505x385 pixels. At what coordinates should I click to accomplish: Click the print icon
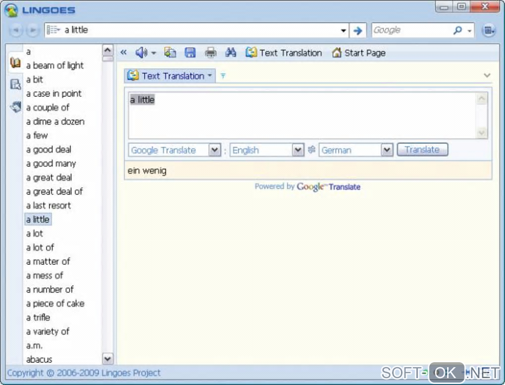click(x=210, y=52)
